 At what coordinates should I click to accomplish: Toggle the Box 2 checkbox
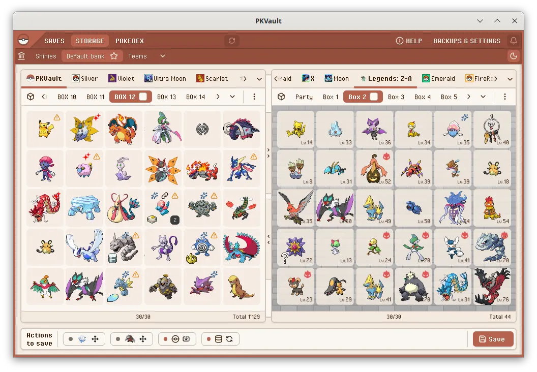click(x=374, y=97)
